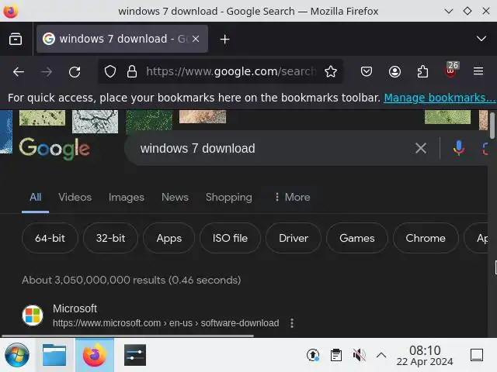Image resolution: width=497 pixels, height=372 pixels.
Task: Open the clock showing 08:10
Action: [425, 355]
